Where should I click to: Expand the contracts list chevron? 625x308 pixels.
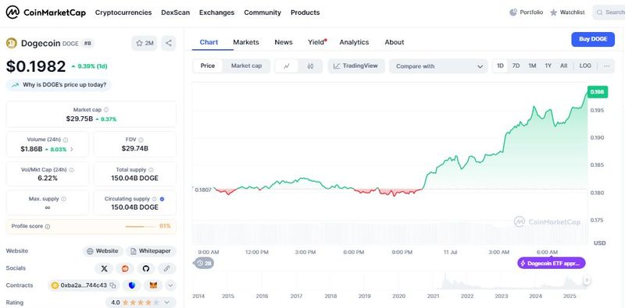coord(170,285)
